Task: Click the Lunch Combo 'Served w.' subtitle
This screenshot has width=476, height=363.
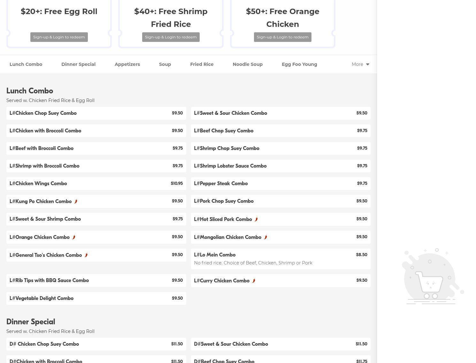Action: [50, 100]
